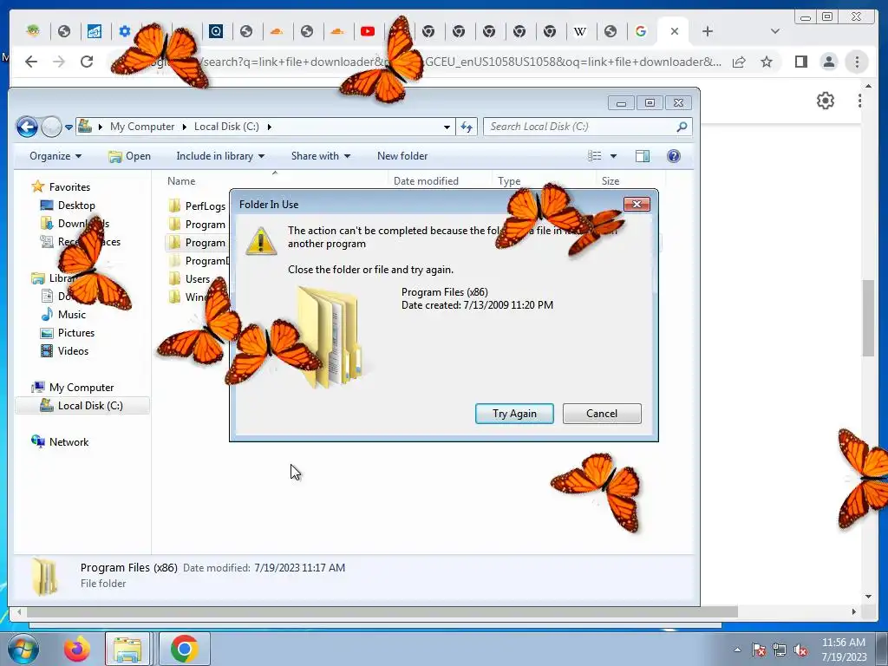
Task: Switch to the Wikipedia tab
Action: [x=579, y=31]
